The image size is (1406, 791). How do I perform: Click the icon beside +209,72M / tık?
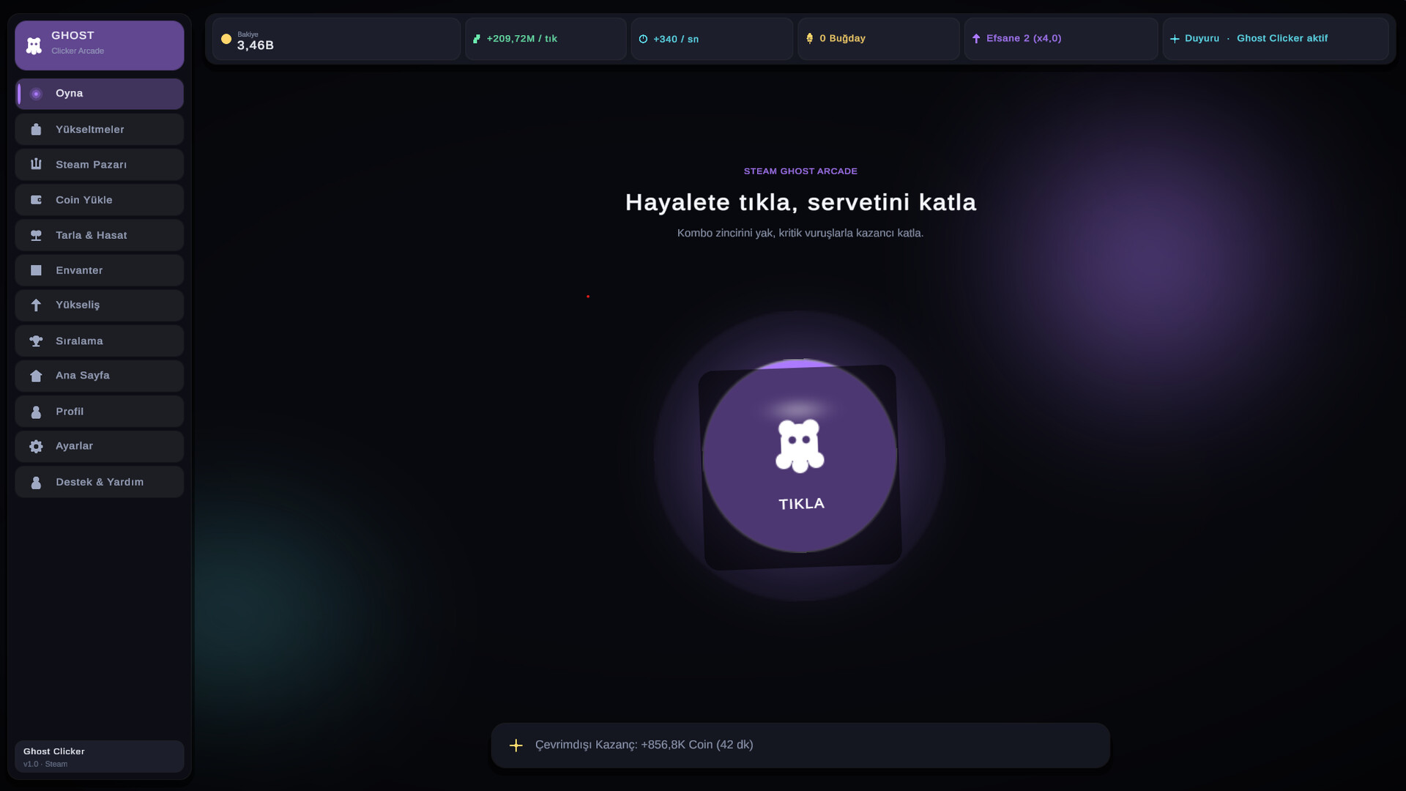tap(477, 39)
